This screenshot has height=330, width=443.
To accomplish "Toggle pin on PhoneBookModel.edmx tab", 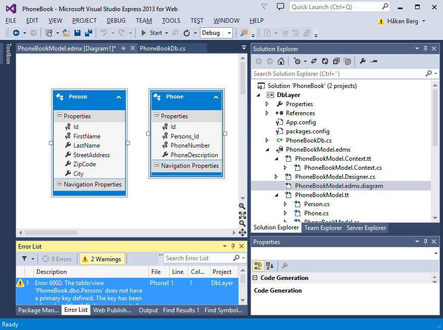I will pos(123,49).
